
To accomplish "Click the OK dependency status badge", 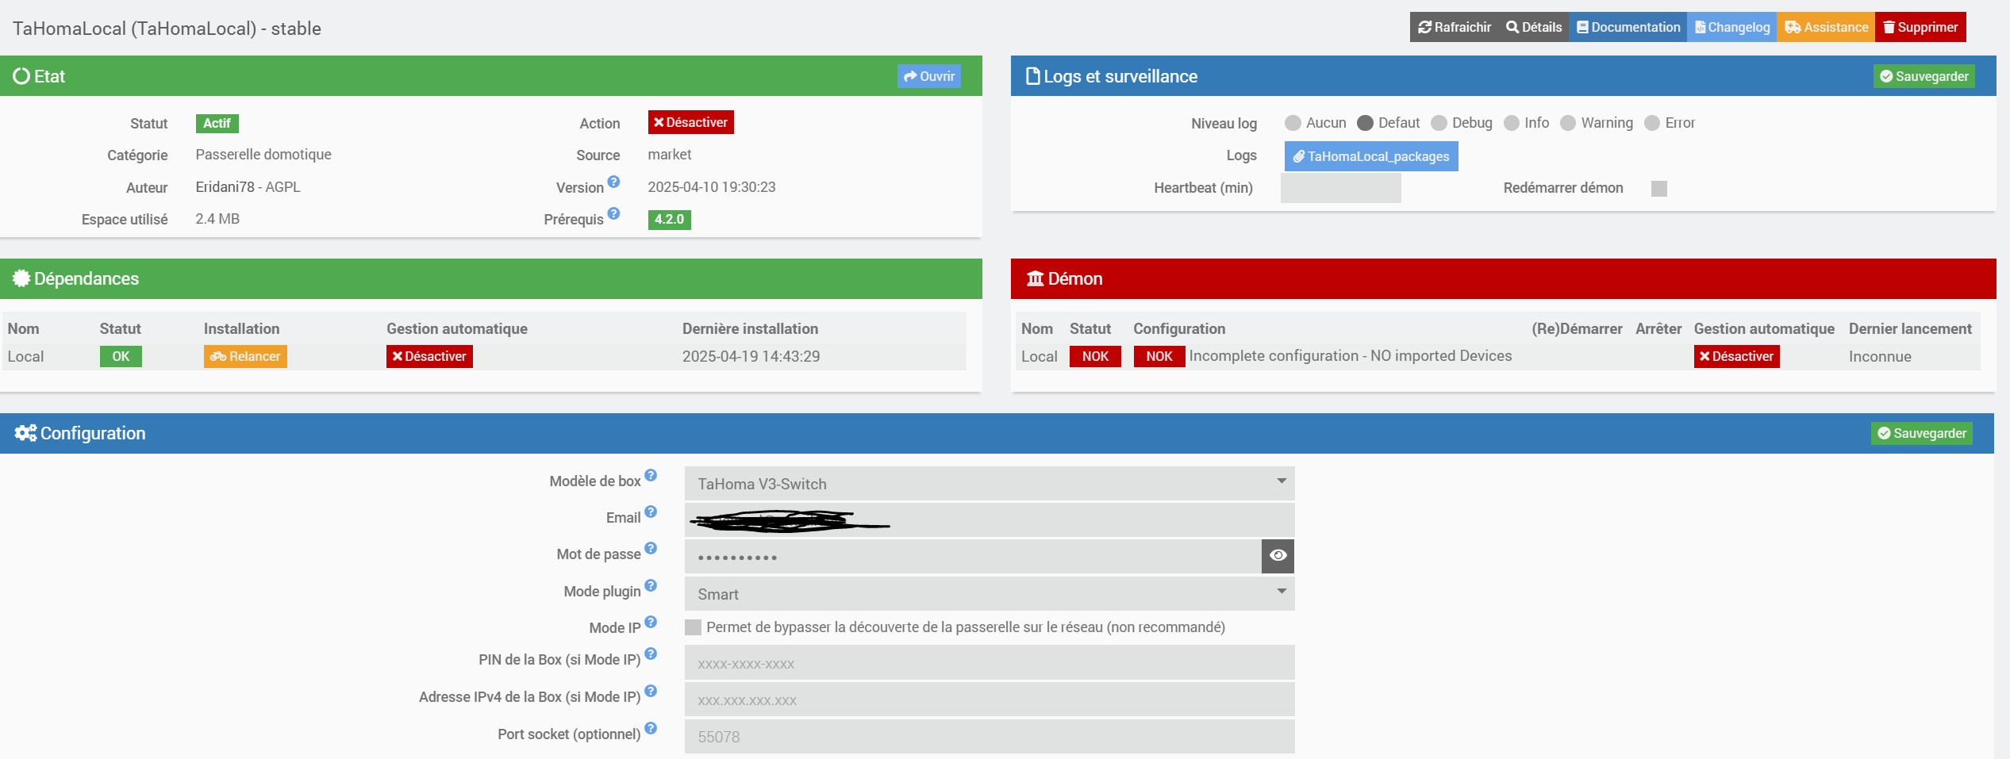I will tap(121, 356).
